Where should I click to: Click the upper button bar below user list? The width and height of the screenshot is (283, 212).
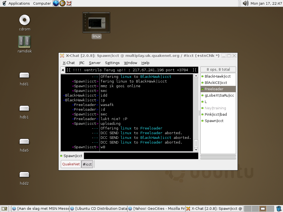(x=218, y=156)
